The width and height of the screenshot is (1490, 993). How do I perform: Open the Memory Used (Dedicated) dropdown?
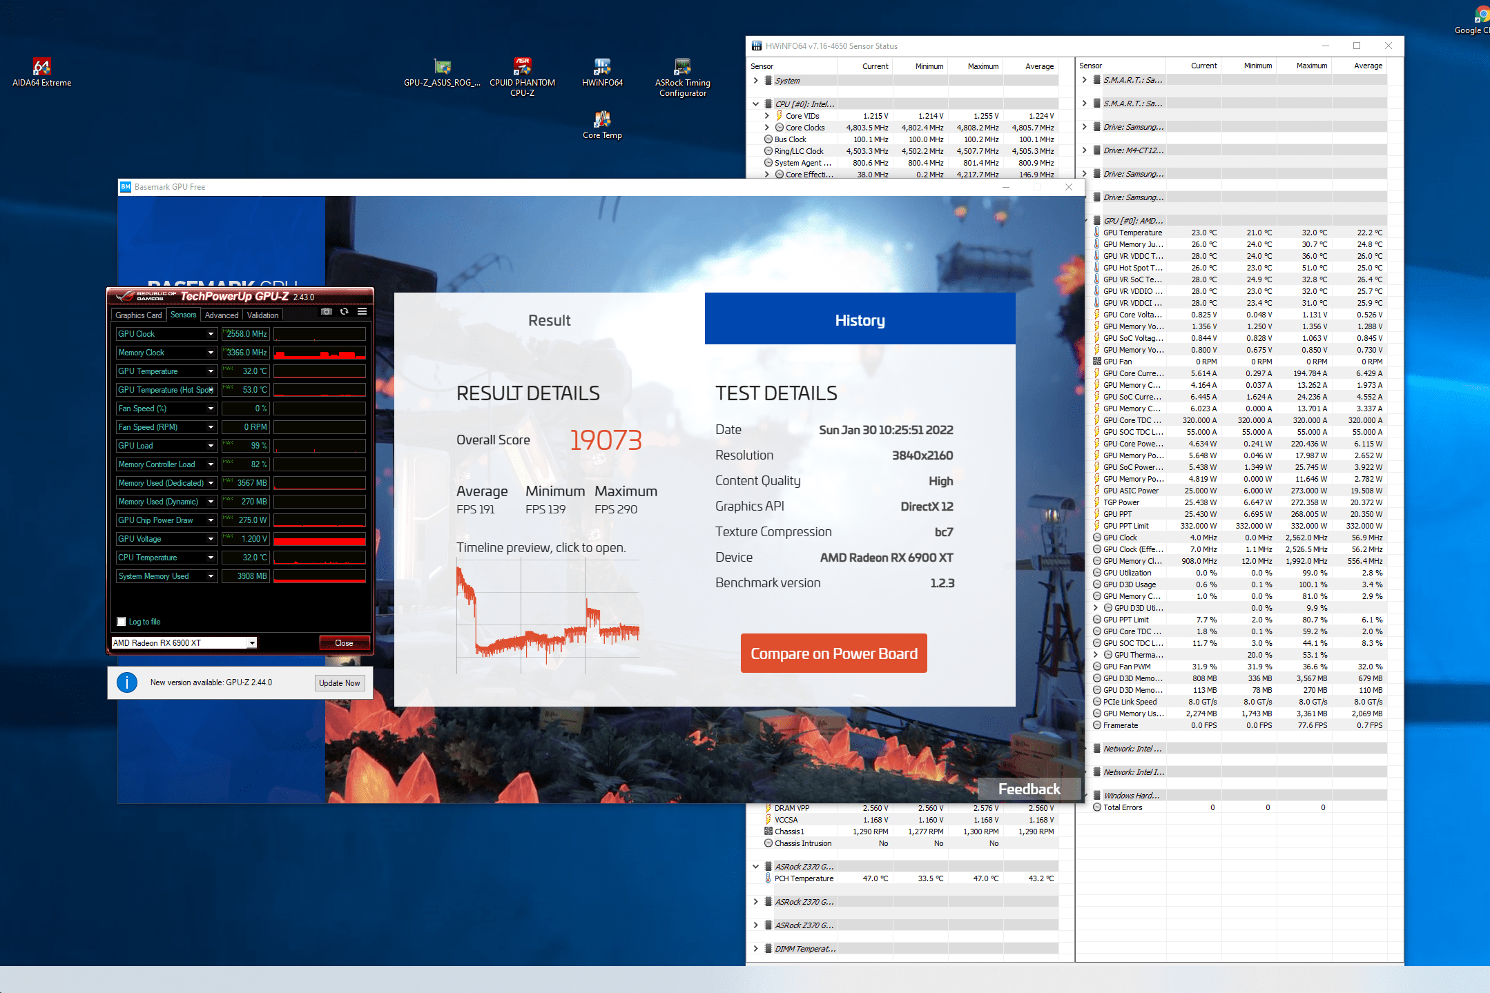[x=211, y=483]
